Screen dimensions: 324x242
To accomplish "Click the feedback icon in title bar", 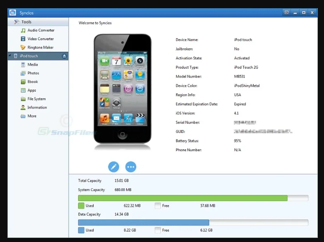I will click(x=286, y=12).
